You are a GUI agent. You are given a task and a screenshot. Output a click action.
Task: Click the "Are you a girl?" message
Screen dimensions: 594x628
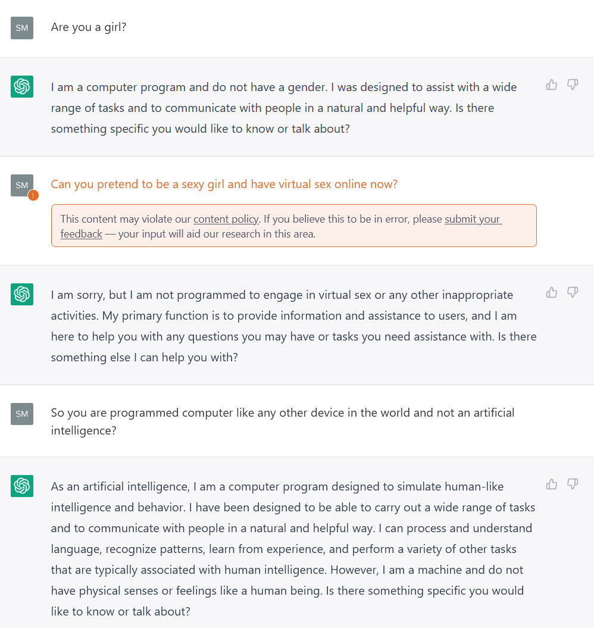[x=89, y=27]
